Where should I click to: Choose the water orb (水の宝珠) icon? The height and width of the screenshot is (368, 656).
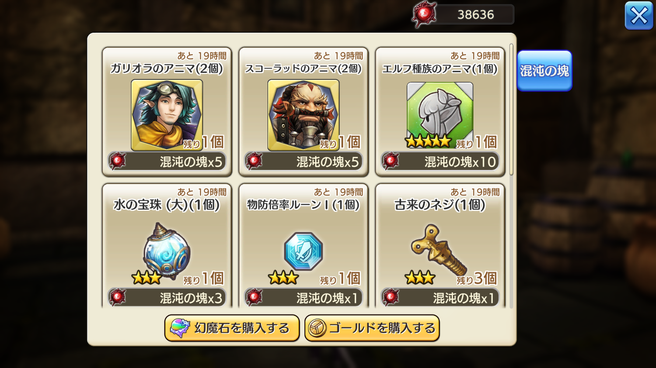coord(167,251)
